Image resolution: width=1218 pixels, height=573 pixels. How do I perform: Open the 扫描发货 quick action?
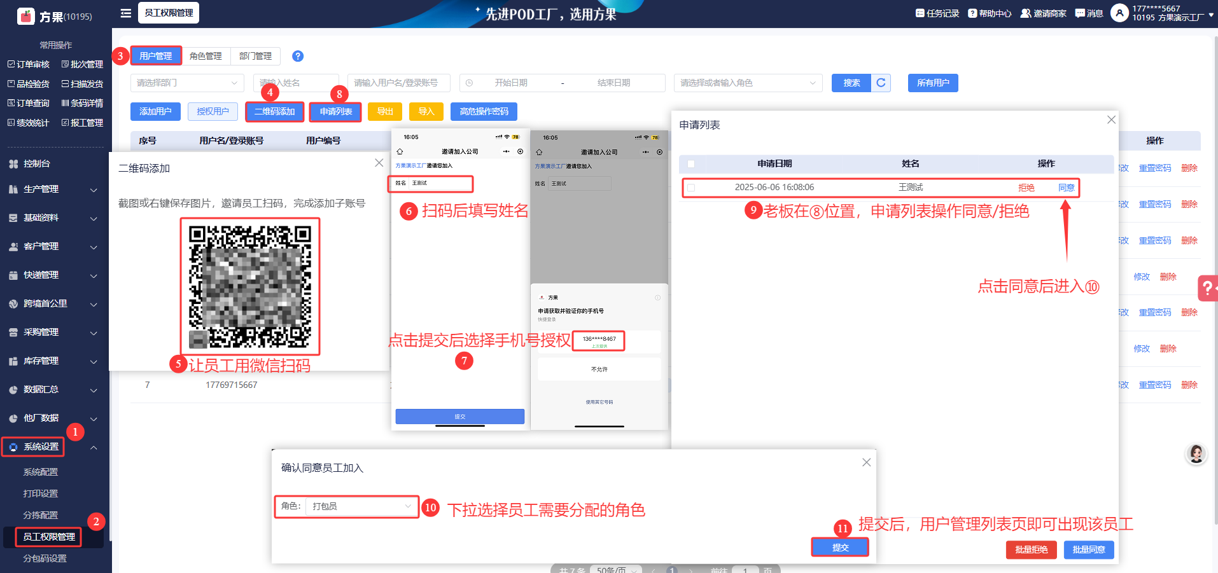(82, 84)
